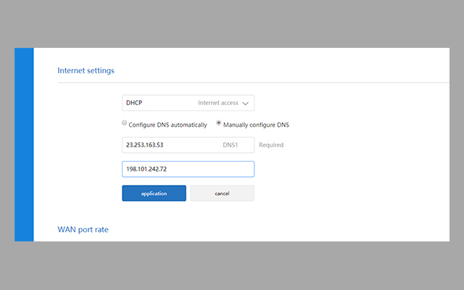Click the "Configure DNS automatically" label text
464x290 pixels.
(167, 125)
